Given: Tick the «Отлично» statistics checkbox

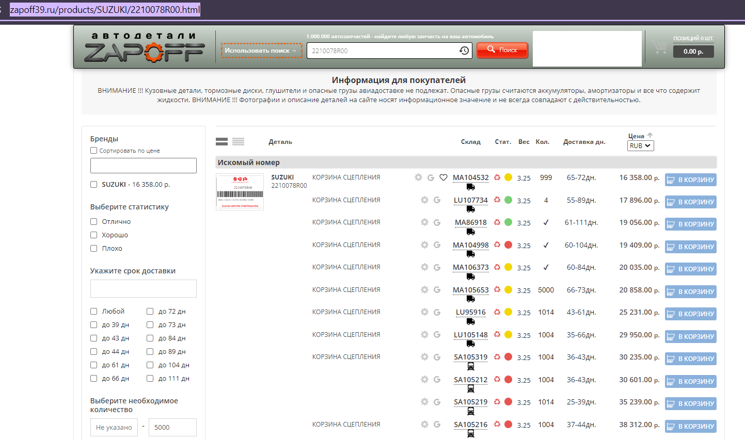Looking at the screenshot, I should pos(94,221).
